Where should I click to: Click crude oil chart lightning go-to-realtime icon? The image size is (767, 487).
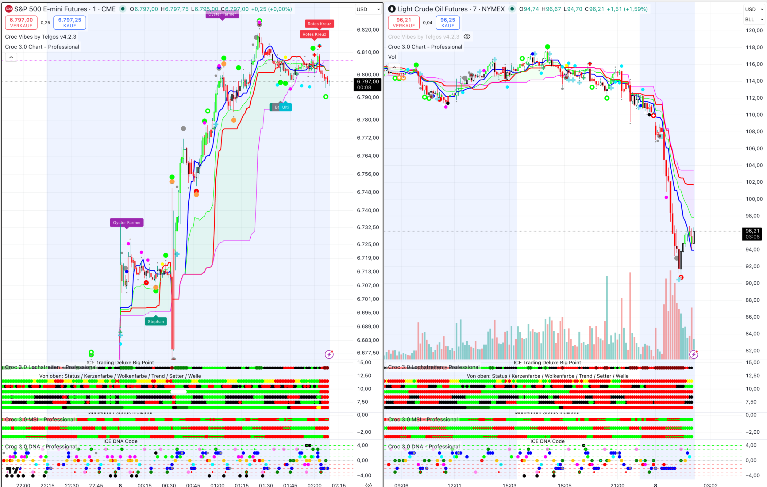693,354
